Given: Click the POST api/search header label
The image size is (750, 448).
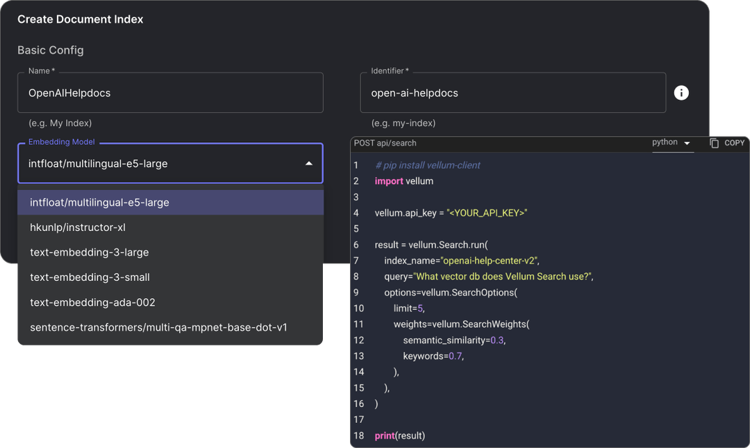Looking at the screenshot, I should [386, 143].
